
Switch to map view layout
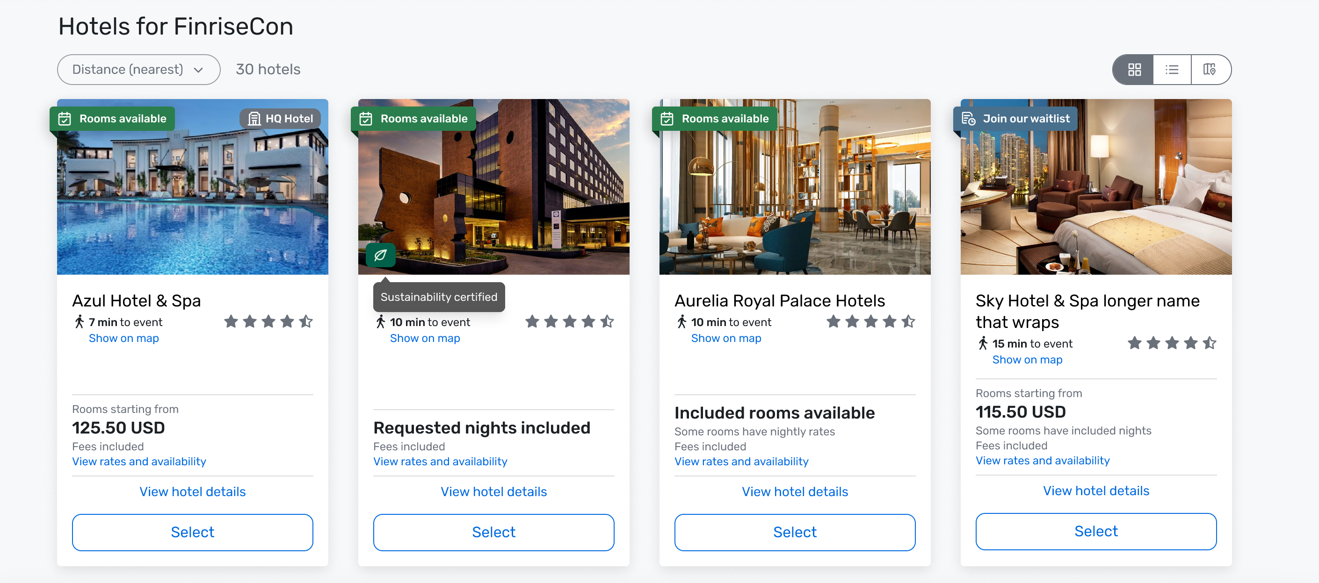tap(1210, 70)
